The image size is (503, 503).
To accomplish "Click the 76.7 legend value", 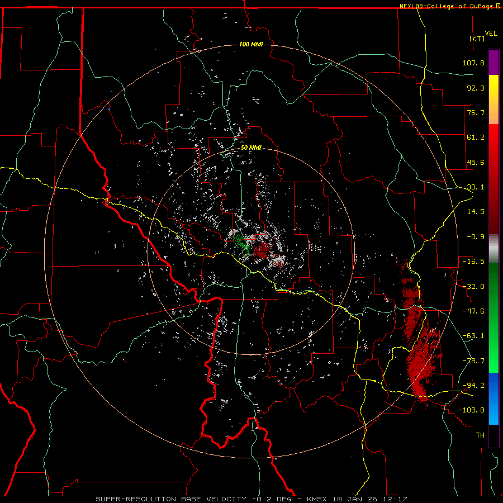I will pyautogui.click(x=476, y=112).
